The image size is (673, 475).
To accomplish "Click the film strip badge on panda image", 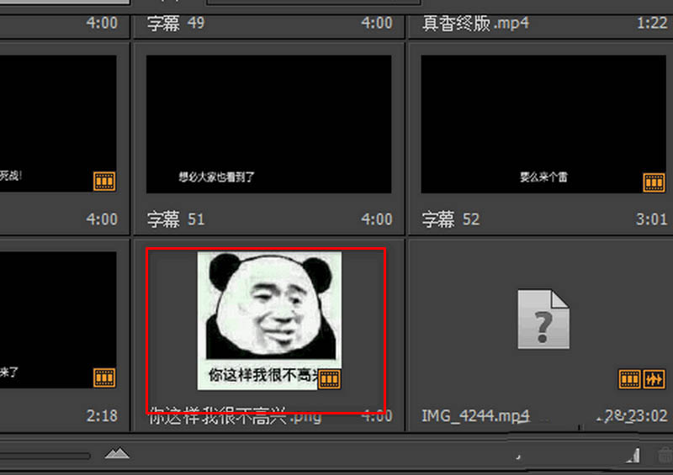I will (329, 379).
